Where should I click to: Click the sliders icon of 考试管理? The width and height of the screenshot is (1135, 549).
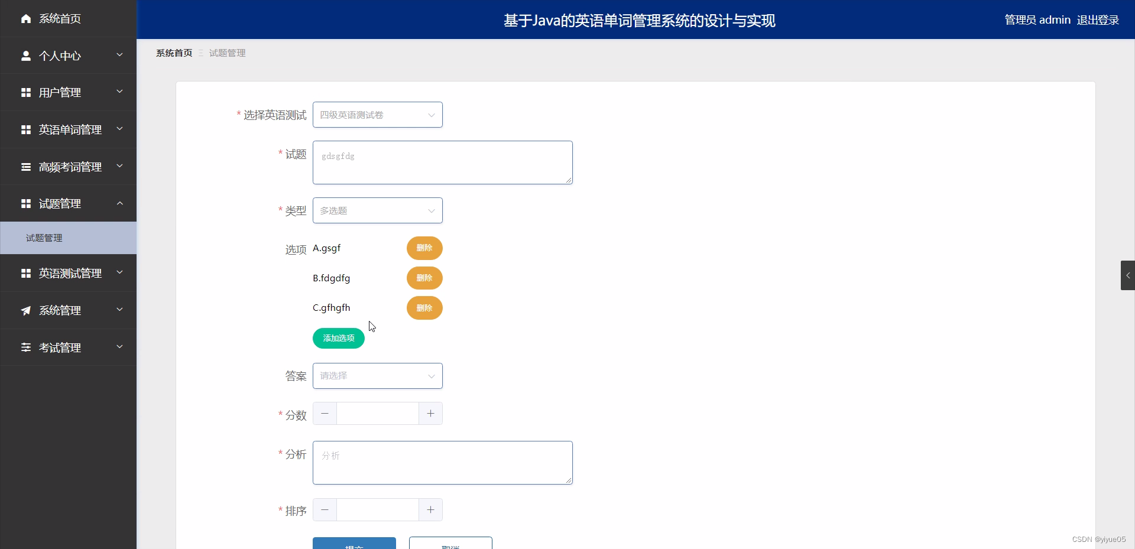[x=25, y=347]
